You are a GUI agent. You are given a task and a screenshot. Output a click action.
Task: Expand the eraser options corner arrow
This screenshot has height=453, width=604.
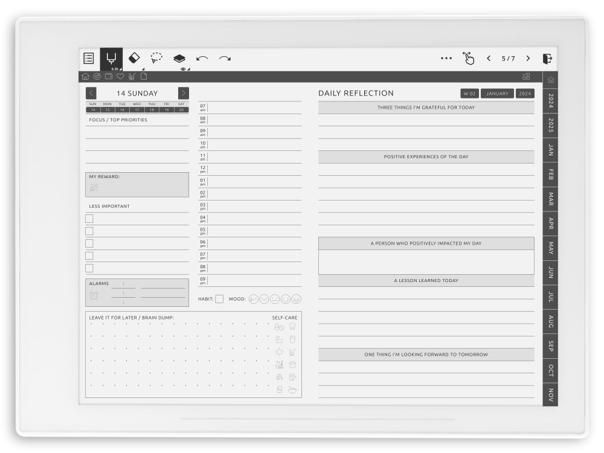pos(143,69)
